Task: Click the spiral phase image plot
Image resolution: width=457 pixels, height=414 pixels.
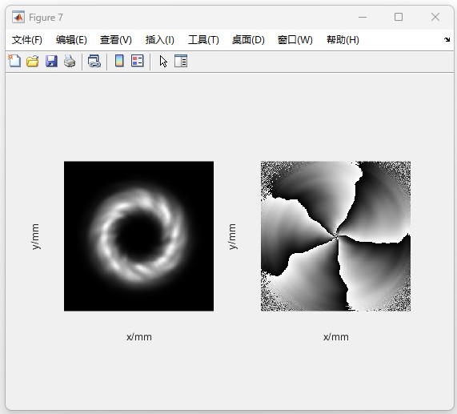Action: [x=335, y=236]
